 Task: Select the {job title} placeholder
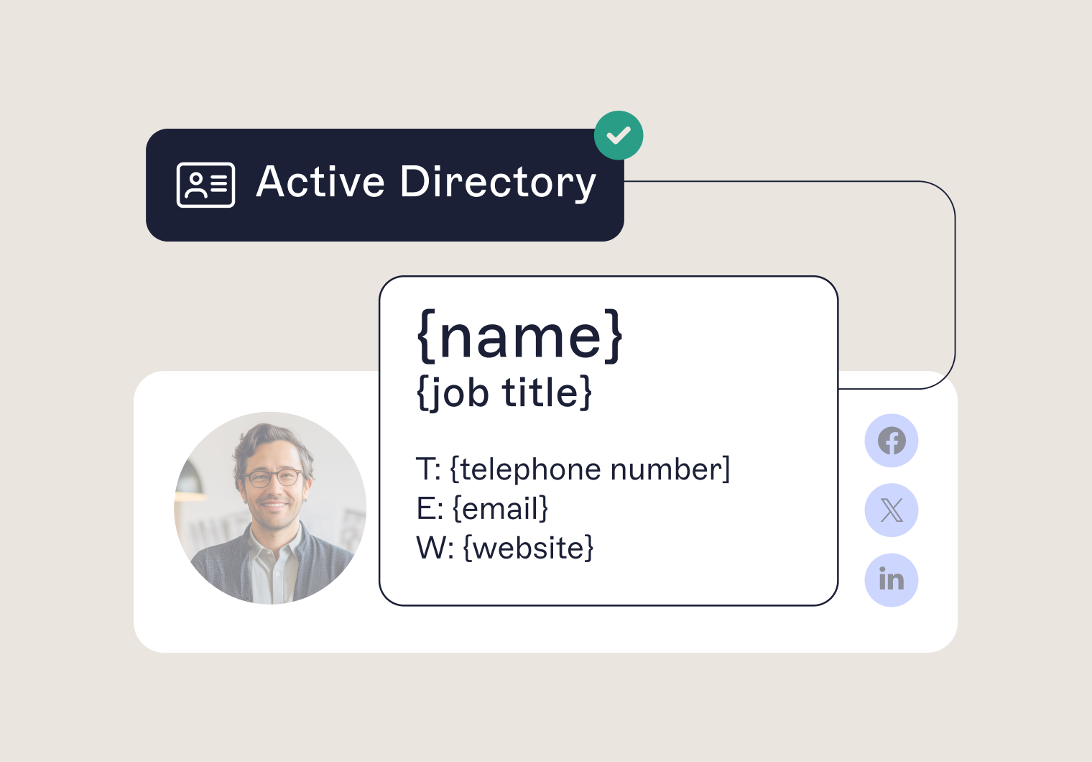504,393
